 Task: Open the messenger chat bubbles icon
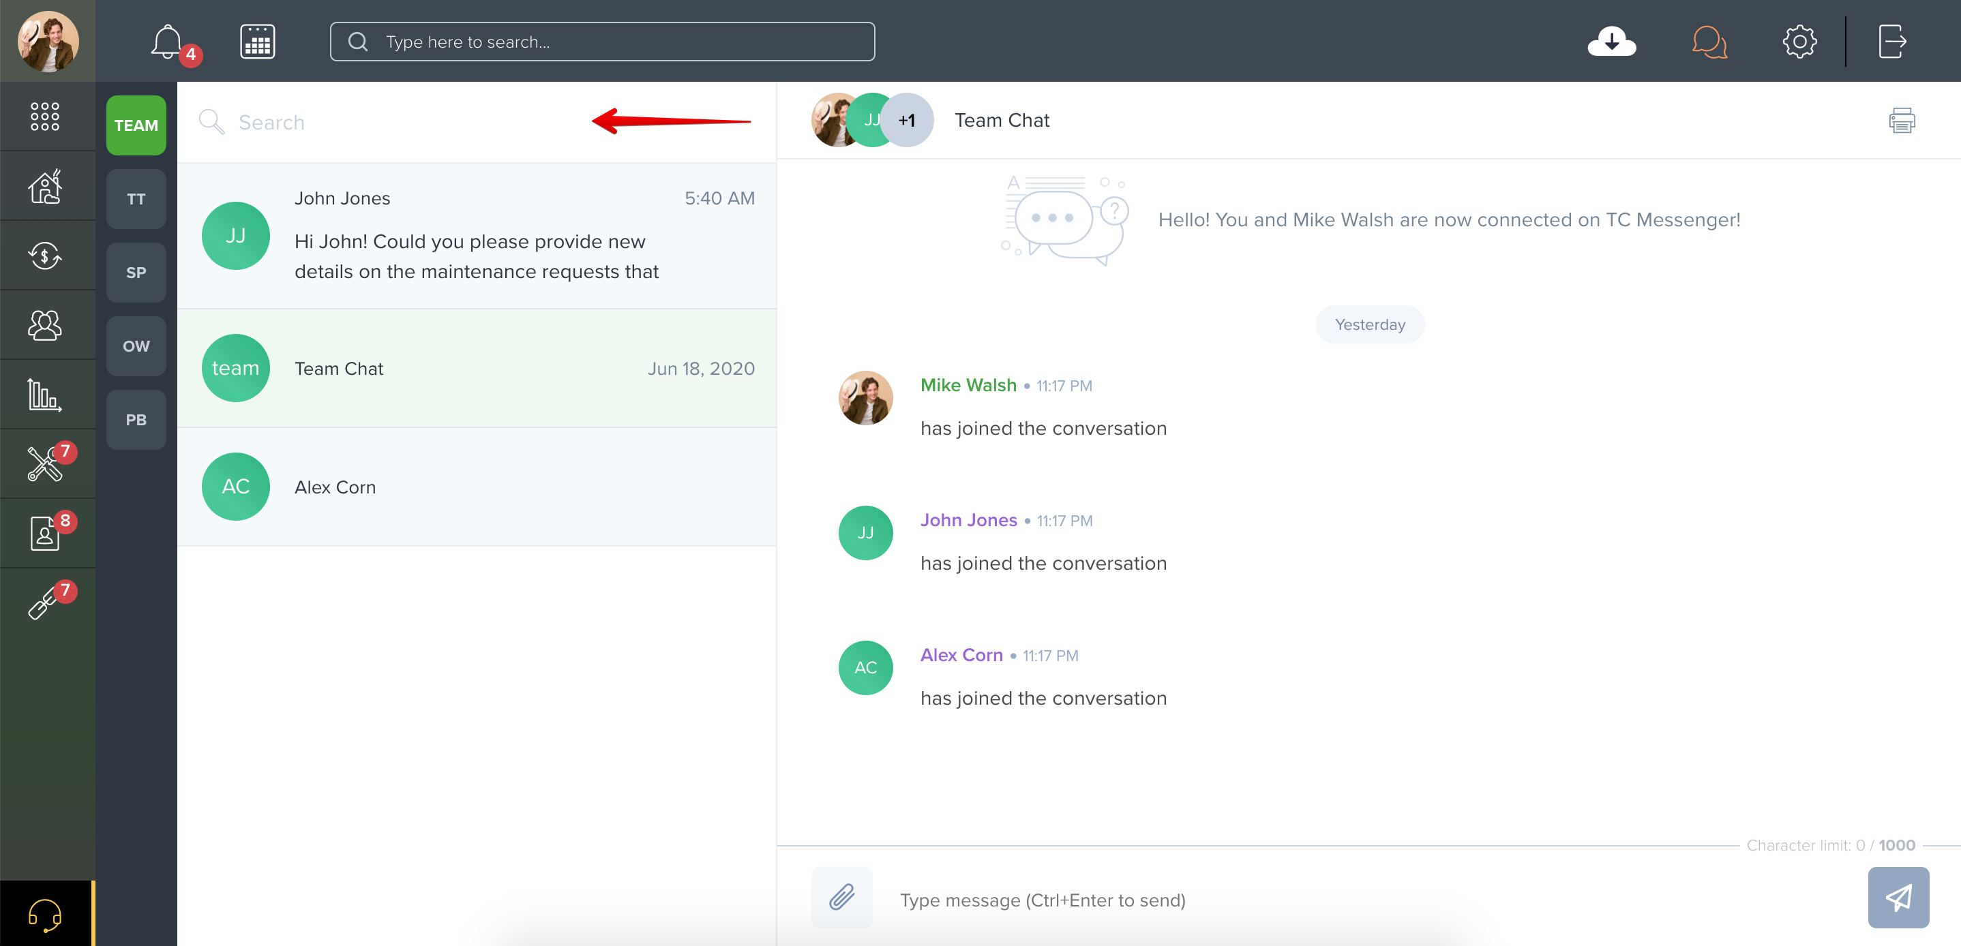coord(1709,42)
